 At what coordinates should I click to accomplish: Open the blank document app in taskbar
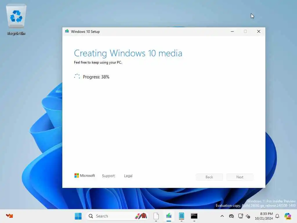tap(156, 216)
